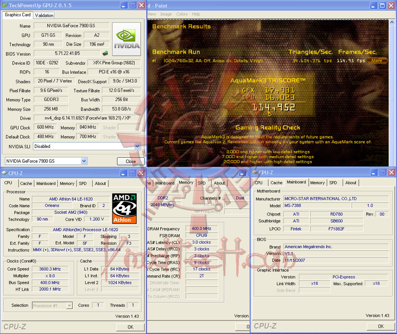Screen dimensions: 397x334
Task: Open the SPD tab in middle CPU-Z window
Action: [x=202, y=183]
